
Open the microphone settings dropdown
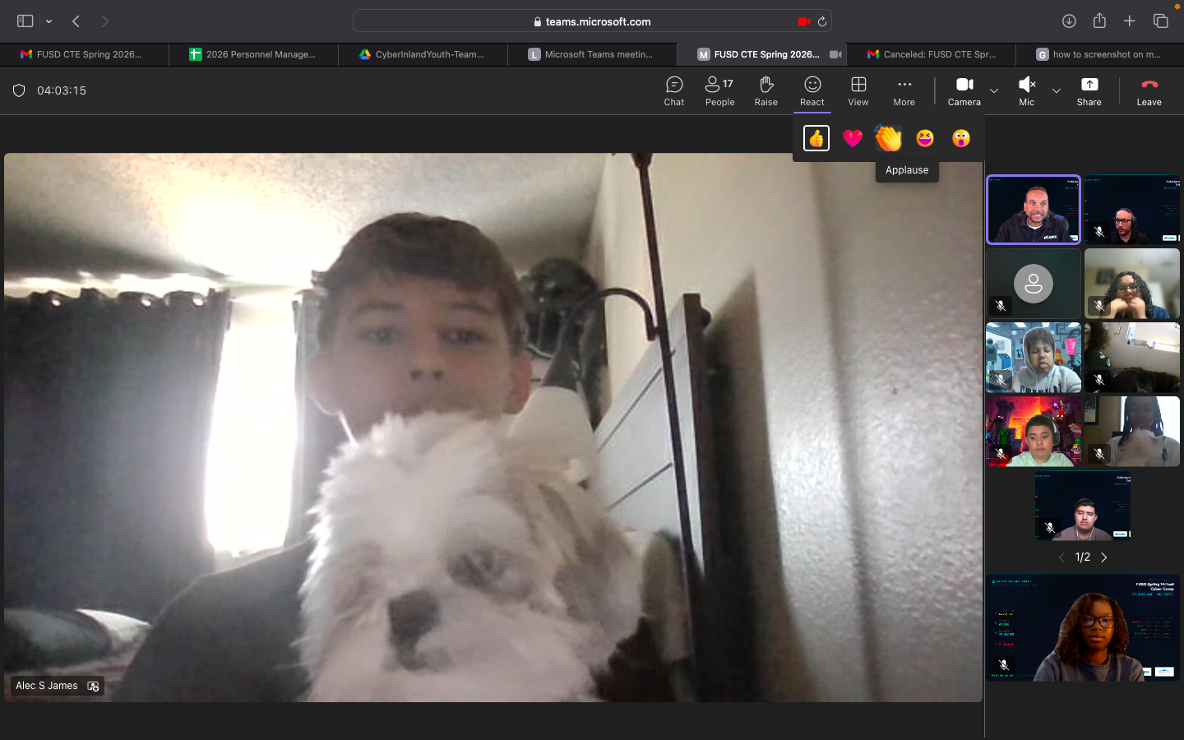click(x=1056, y=93)
